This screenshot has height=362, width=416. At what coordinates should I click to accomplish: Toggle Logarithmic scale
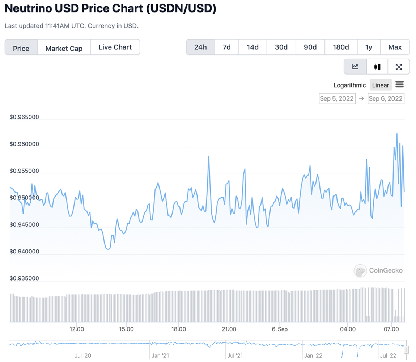click(349, 85)
